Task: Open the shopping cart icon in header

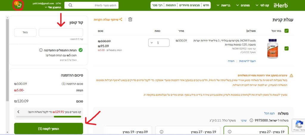Action: click(18, 5)
